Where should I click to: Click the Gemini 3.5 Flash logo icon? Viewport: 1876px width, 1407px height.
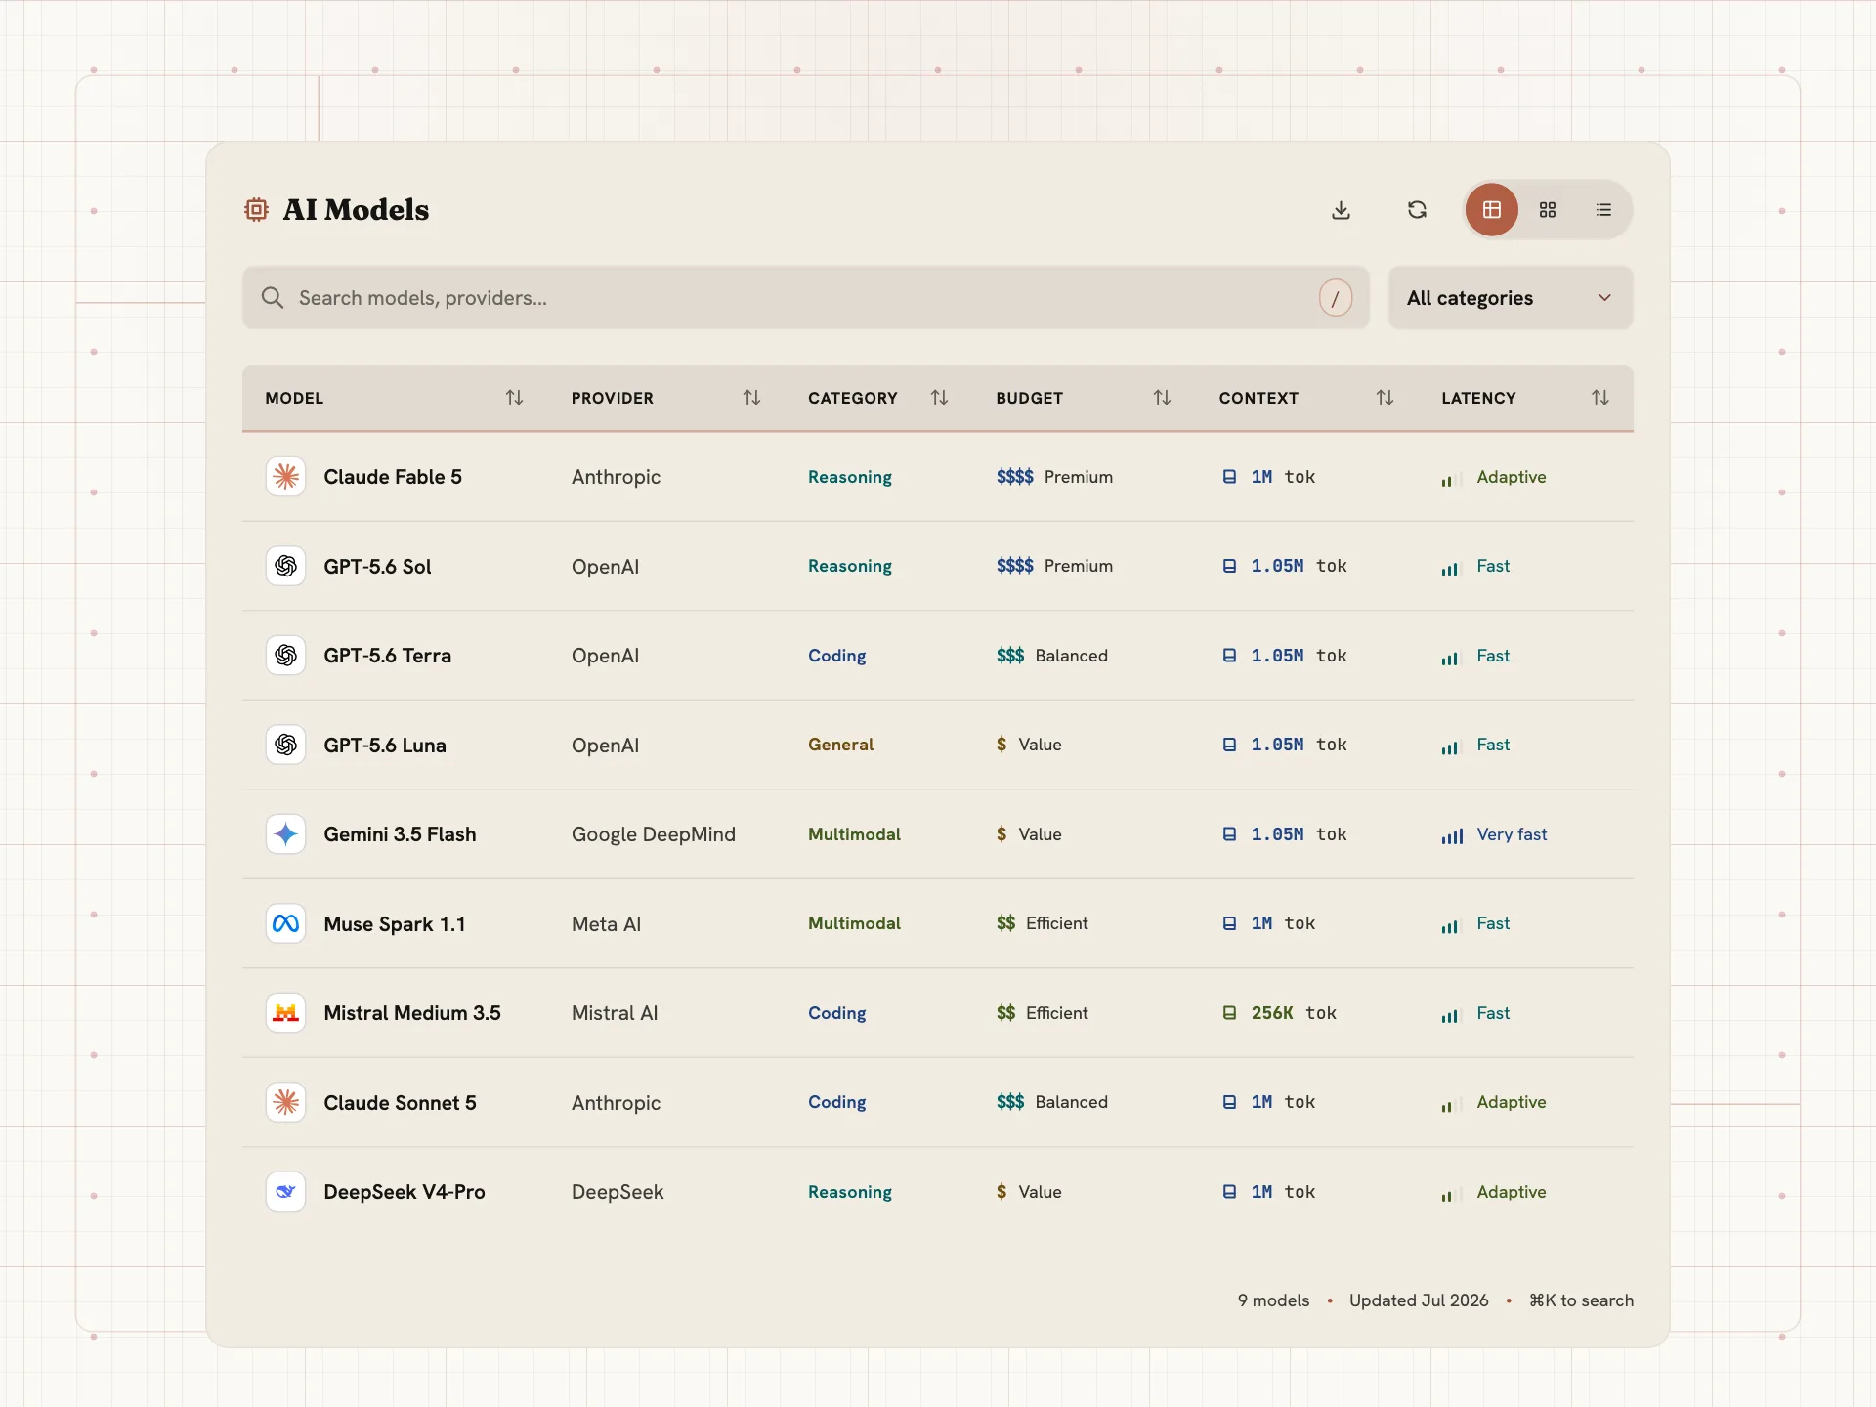pyautogui.click(x=285, y=834)
